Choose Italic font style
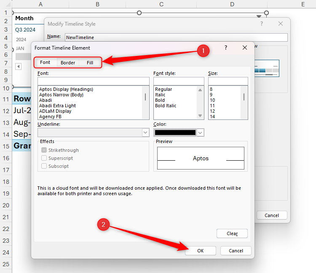316x273 pixels. click(160, 95)
